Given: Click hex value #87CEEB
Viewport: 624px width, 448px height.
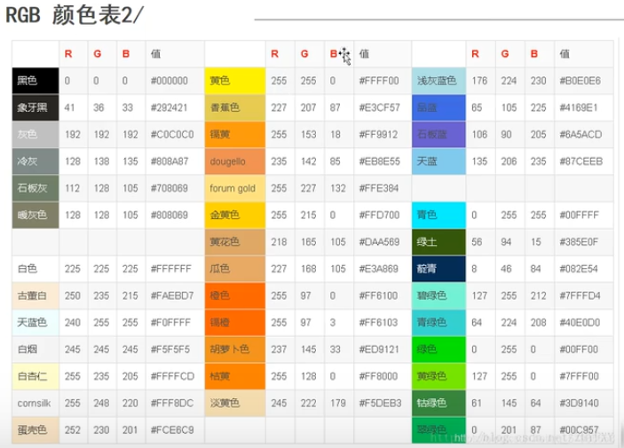Looking at the screenshot, I should coord(581,161).
